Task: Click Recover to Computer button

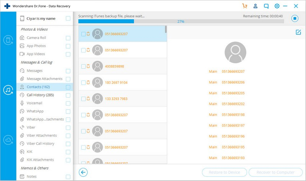Action: [x=275, y=172]
